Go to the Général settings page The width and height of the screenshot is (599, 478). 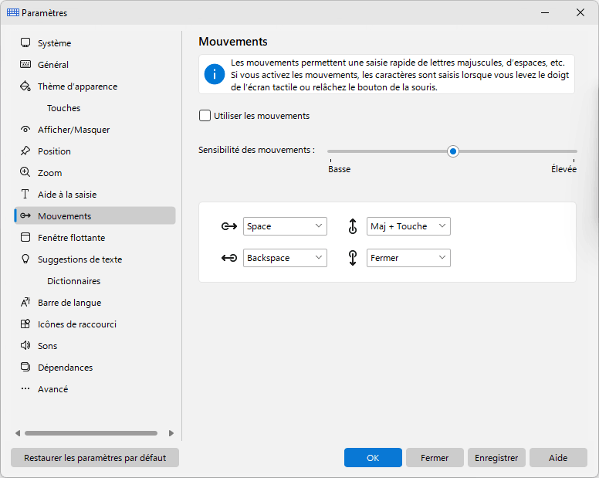[95, 65]
